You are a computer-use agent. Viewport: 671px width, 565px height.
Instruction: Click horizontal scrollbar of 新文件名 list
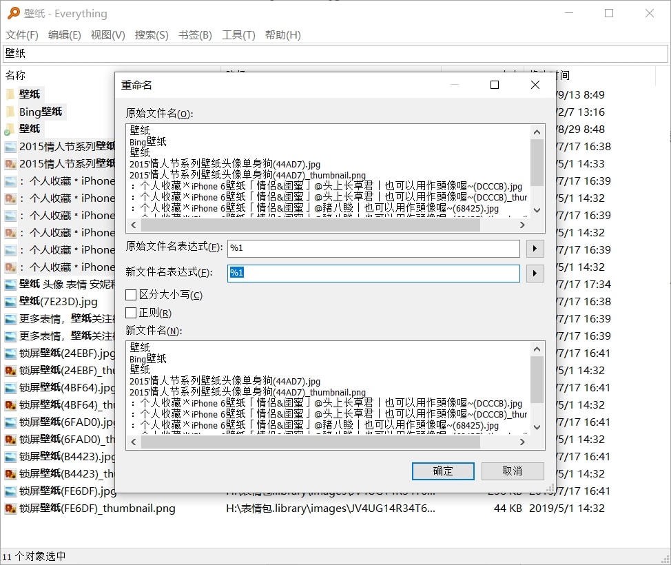click(324, 442)
